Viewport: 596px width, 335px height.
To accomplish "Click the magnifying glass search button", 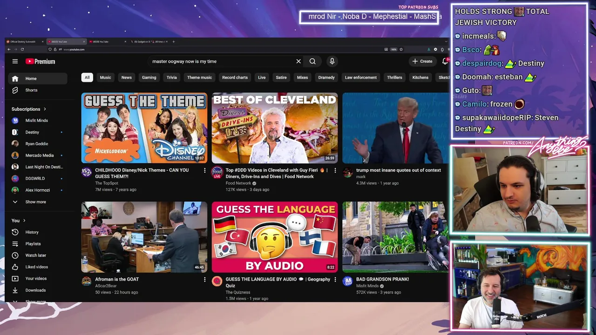I will click(312, 61).
